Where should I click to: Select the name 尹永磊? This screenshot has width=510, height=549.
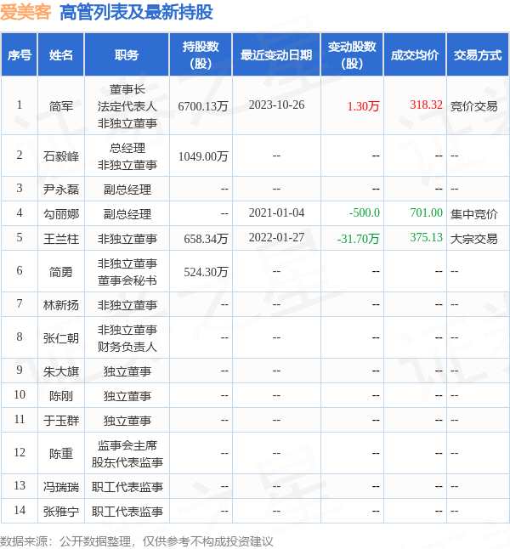(x=61, y=190)
